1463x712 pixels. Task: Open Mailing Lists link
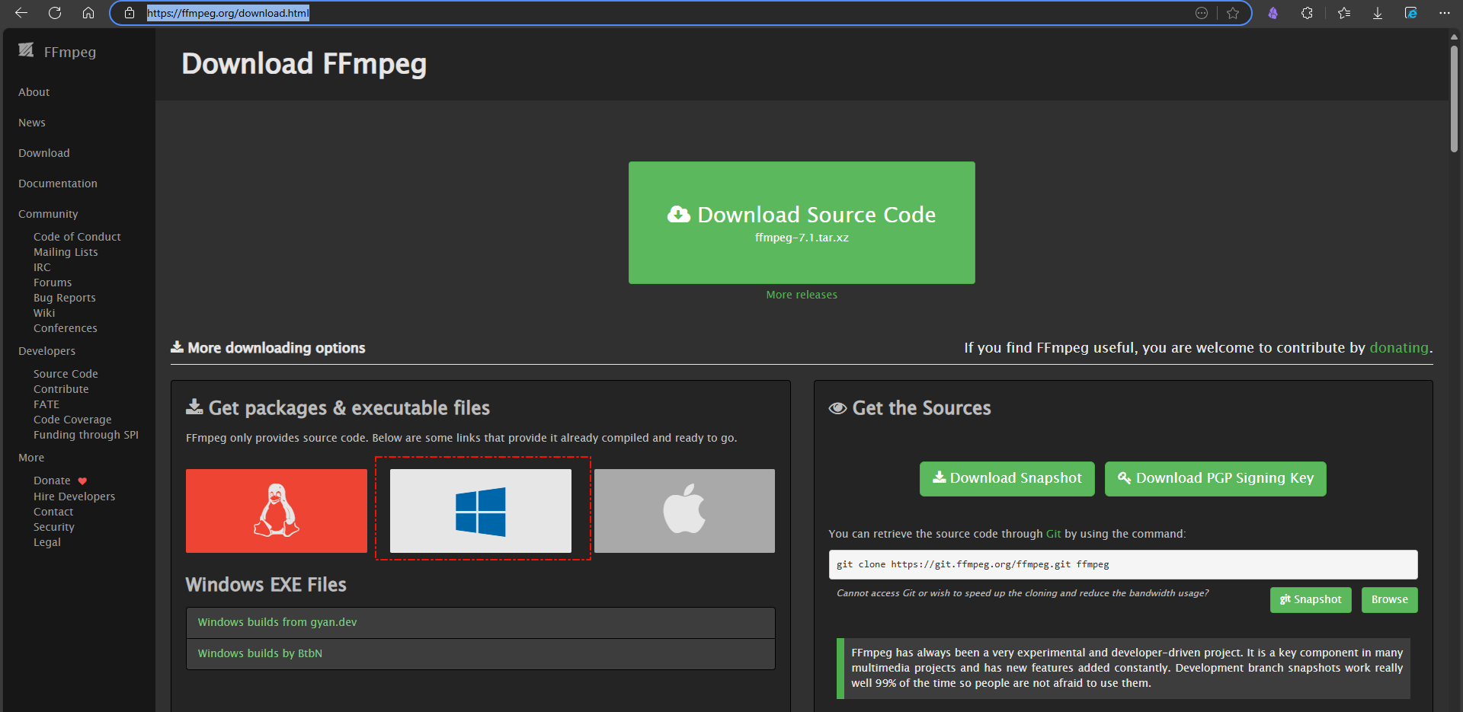(x=66, y=252)
